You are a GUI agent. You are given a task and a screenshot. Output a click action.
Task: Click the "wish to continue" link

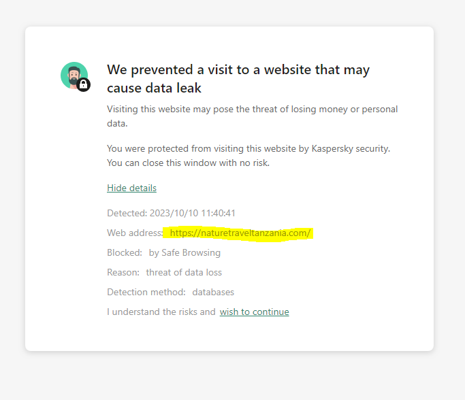(254, 312)
